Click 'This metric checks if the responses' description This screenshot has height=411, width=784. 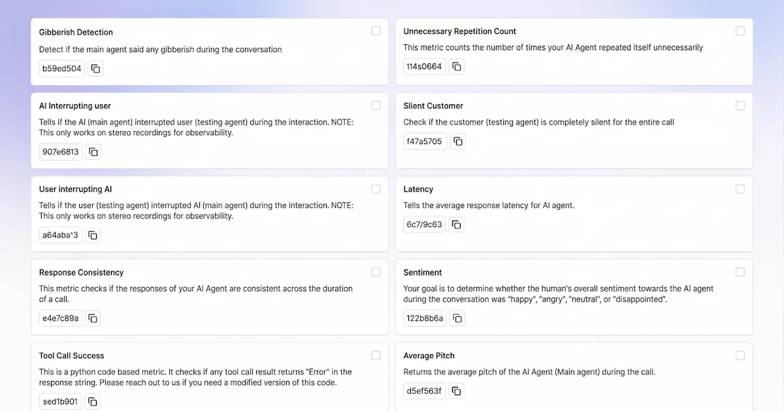click(x=196, y=294)
